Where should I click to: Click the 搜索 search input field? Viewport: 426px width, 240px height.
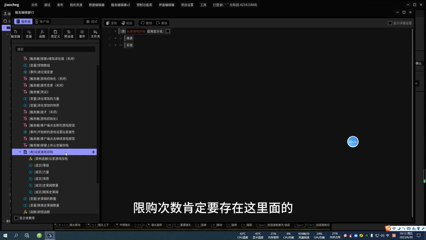[55, 49]
